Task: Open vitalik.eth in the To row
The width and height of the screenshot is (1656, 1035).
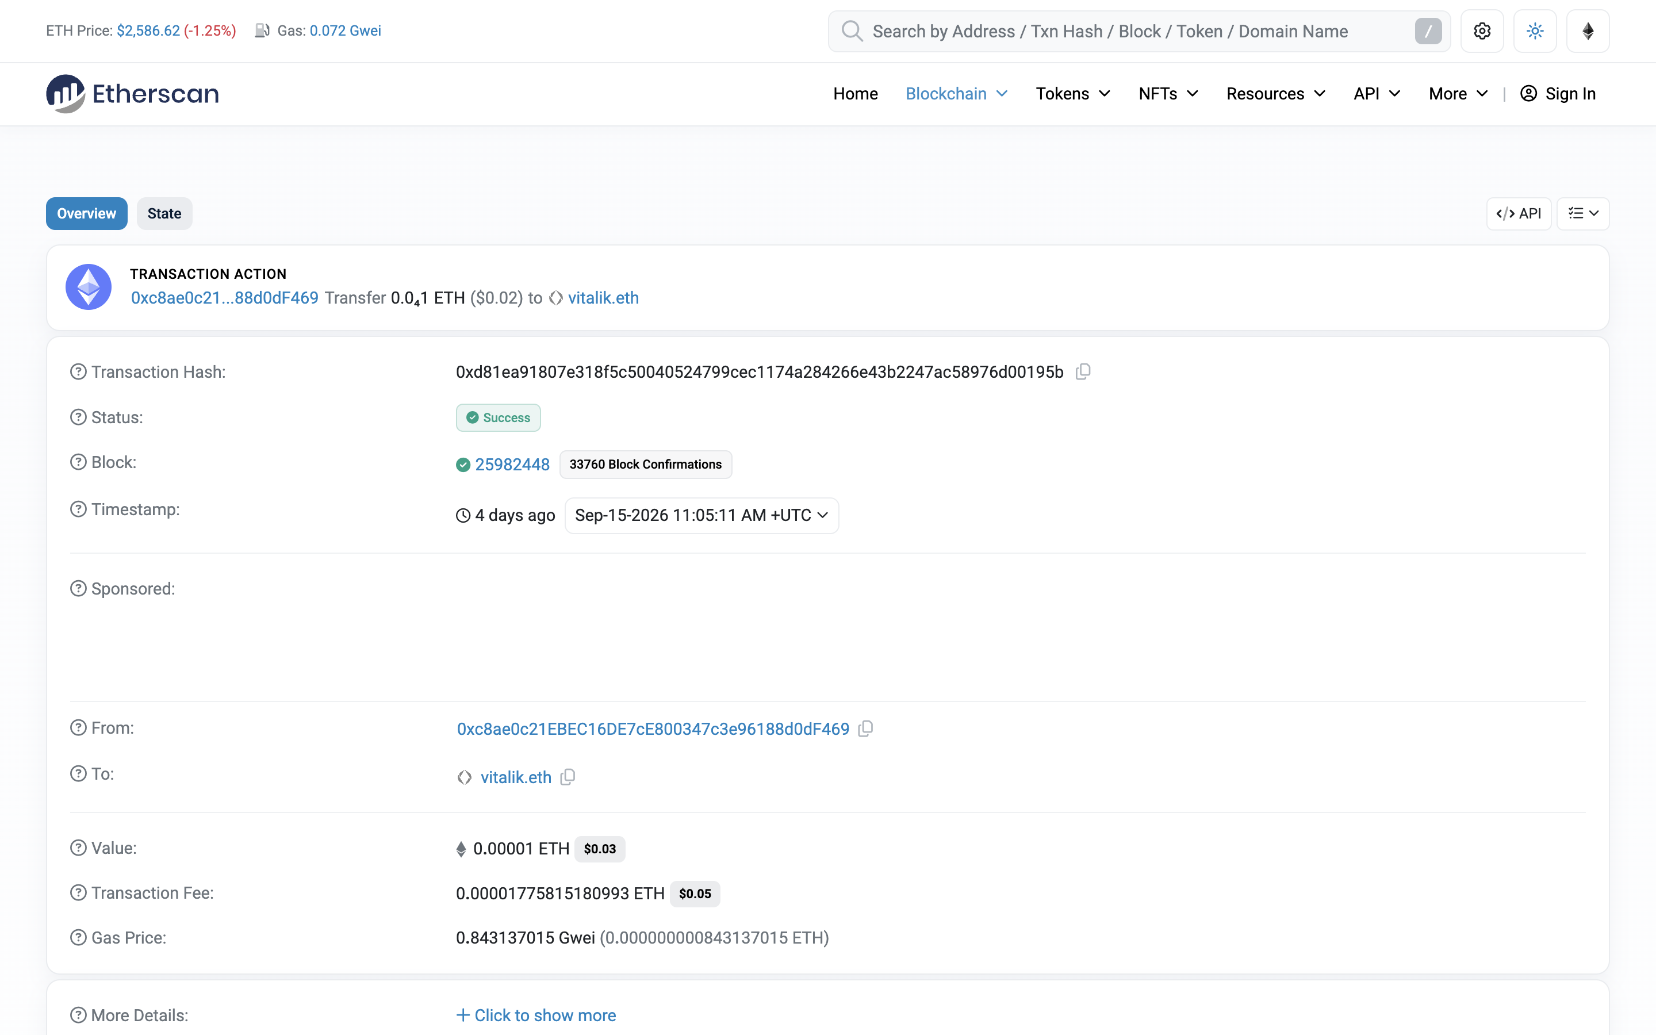Action: pyautogui.click(x=515, y=777)
